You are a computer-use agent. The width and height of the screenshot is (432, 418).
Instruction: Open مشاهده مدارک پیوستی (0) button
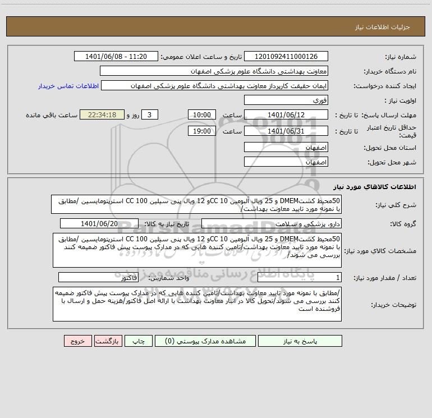pos(205,341)
